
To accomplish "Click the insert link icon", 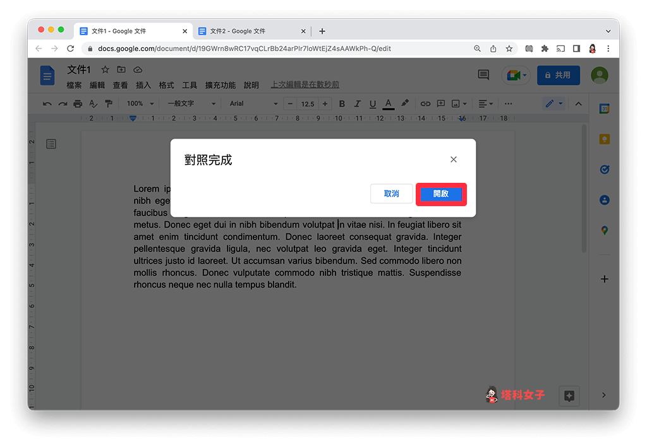I will (x=425, y=104).
